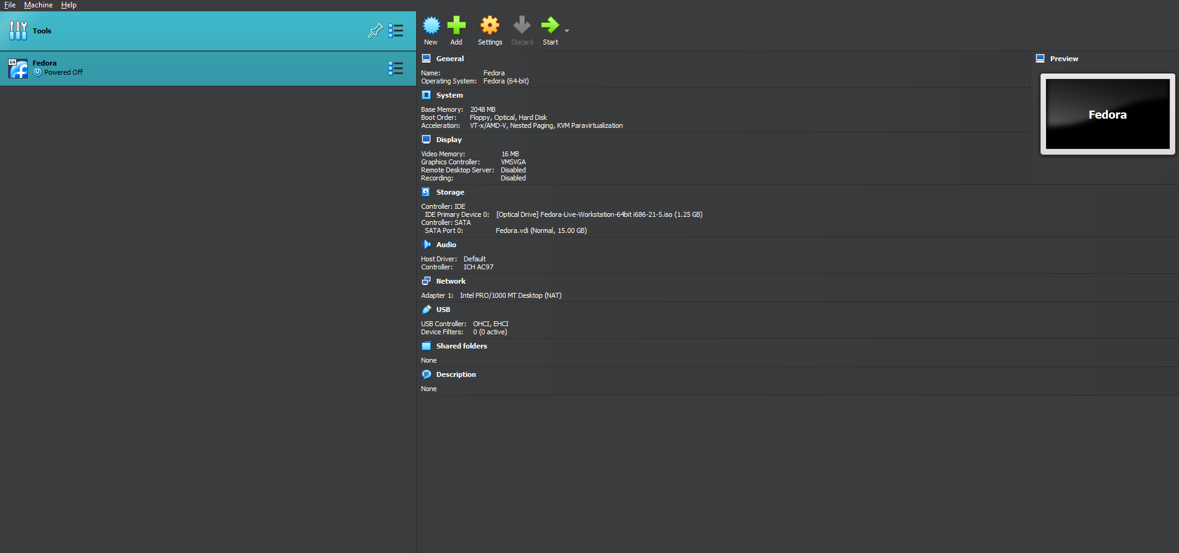
Task: Select the Tools label in left pane
Action: pos(42,31)
